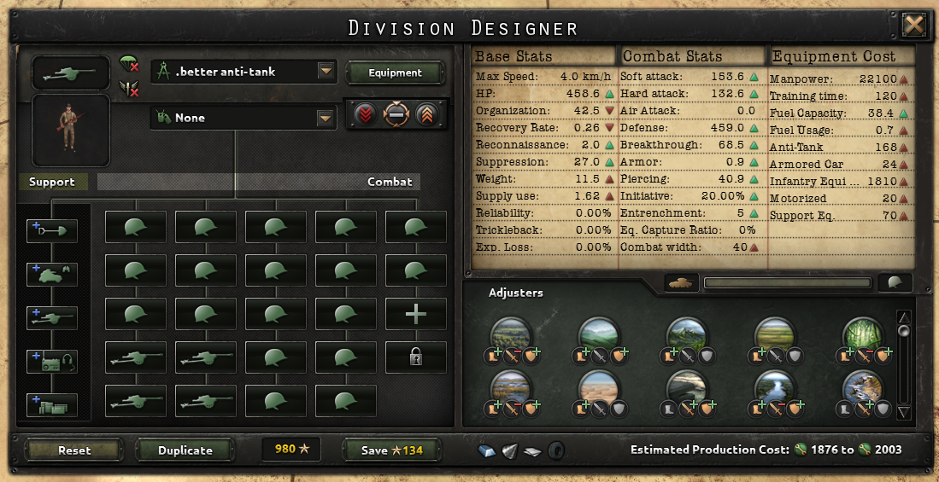Click the plus to add a battalion
Screen dimensions: 939x482
point(415,314)
